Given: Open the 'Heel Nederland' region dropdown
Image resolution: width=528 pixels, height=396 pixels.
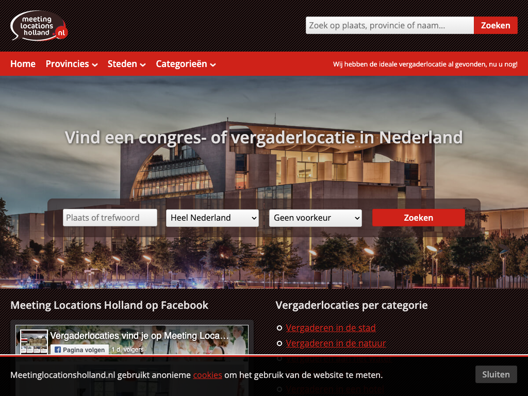Looking at the screenshot, I should coord(212,218).
